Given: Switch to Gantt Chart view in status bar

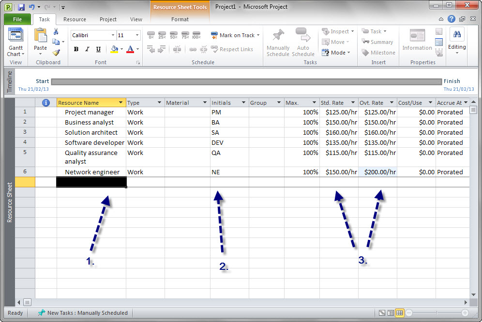Looking at the screenshot, I should point(382,313).
